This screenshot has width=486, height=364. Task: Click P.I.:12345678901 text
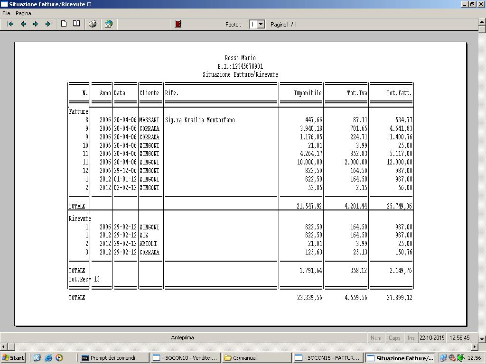240,66
